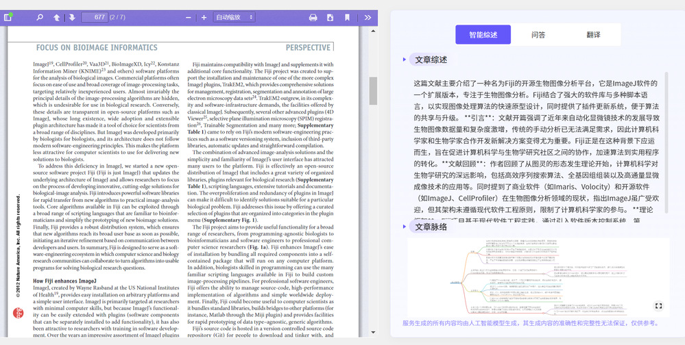This screenshot has height=345, width=685.
Task: Print the document via printer icon
Action: [313, 17]
